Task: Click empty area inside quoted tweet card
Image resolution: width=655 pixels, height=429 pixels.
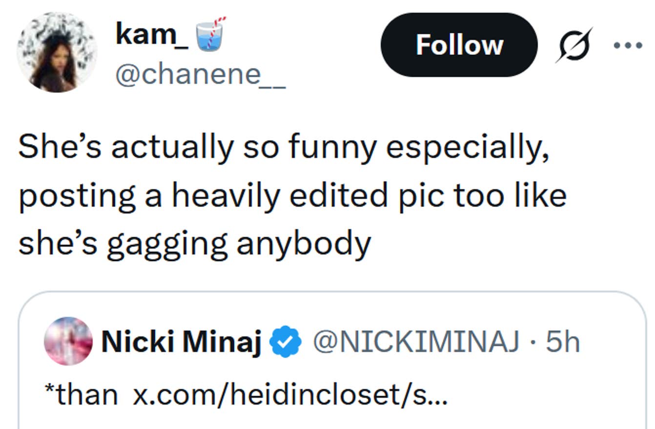Action: [537, 400]
